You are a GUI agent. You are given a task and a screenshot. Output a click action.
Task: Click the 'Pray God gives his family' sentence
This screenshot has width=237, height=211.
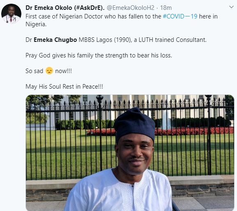click(x=99, y=55)
